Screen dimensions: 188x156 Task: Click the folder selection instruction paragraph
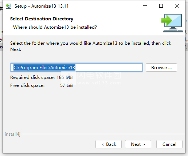point(91,46)
